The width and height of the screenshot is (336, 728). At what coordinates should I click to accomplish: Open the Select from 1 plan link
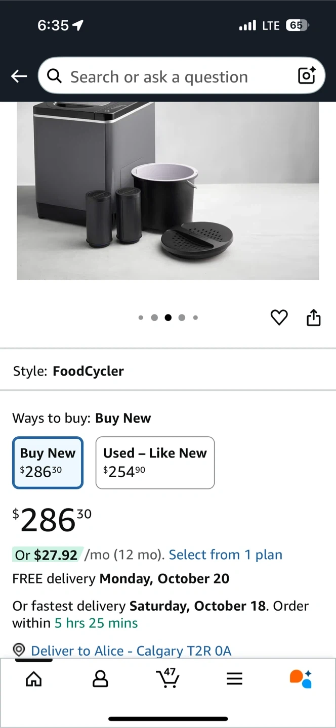225,555
